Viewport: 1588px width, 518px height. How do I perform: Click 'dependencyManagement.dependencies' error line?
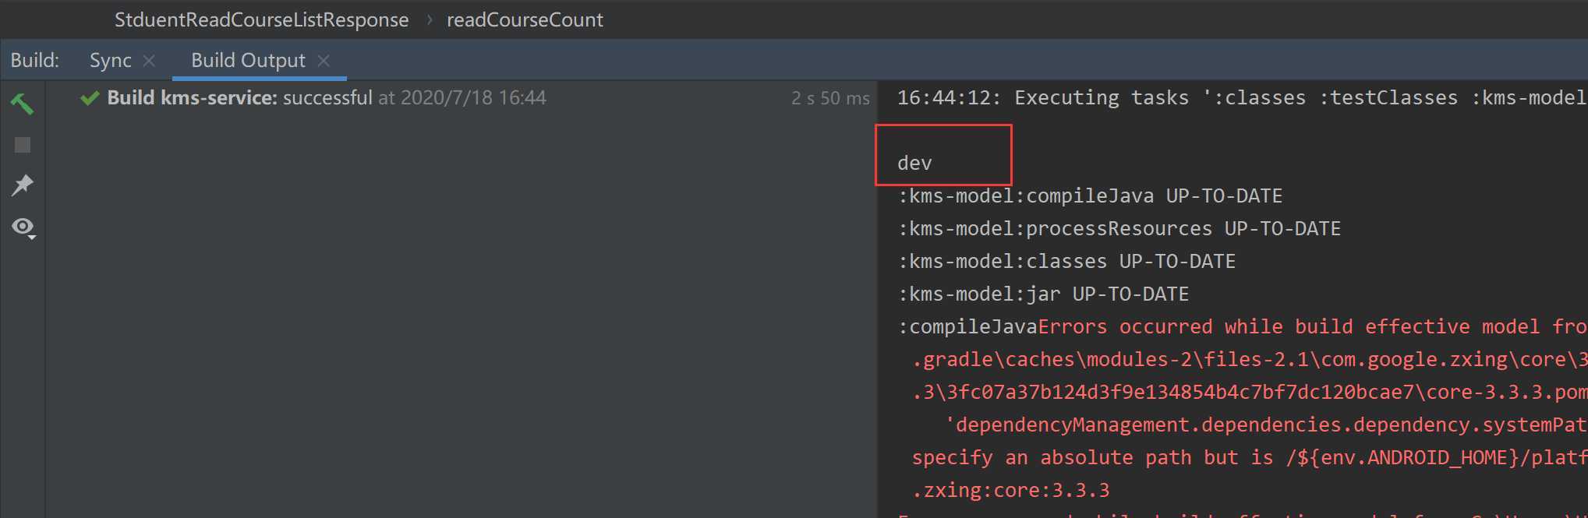(1265, 425)
